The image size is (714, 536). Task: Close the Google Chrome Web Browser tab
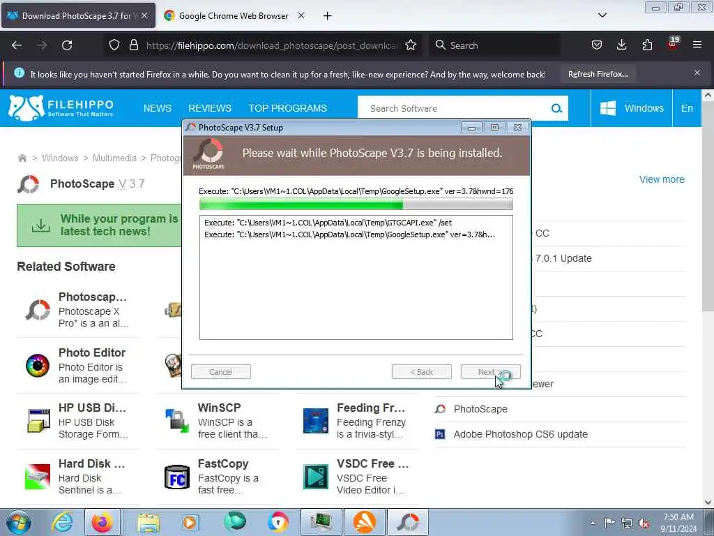point(301,15)
